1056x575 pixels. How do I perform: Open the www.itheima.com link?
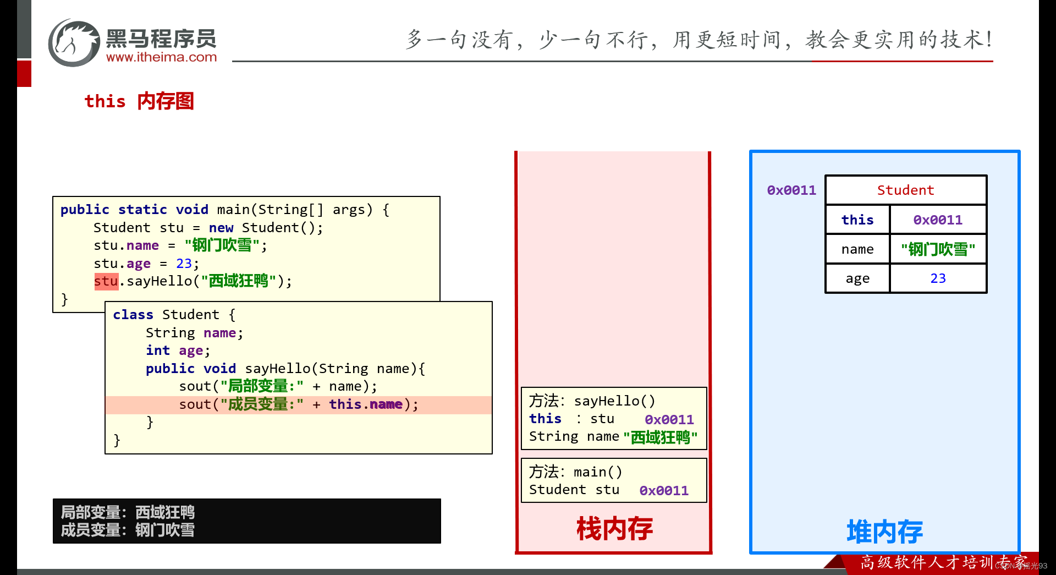tap(161, 57)
